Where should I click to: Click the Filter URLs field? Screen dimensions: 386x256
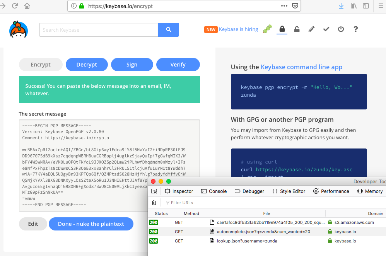coord(182,203)
